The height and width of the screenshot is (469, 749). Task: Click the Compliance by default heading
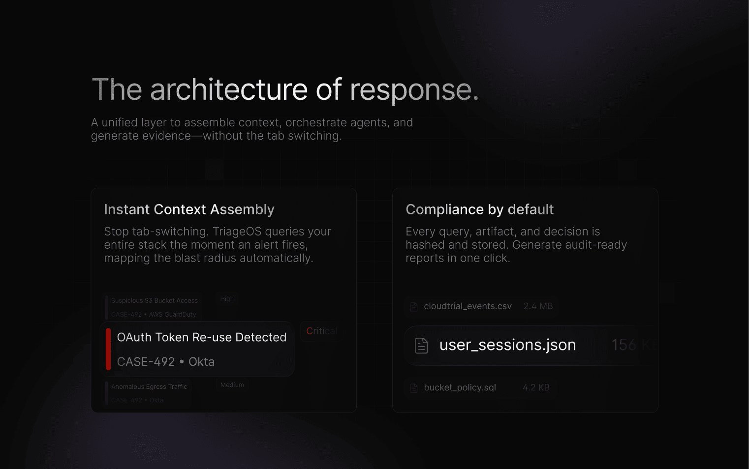coord(479,209)
